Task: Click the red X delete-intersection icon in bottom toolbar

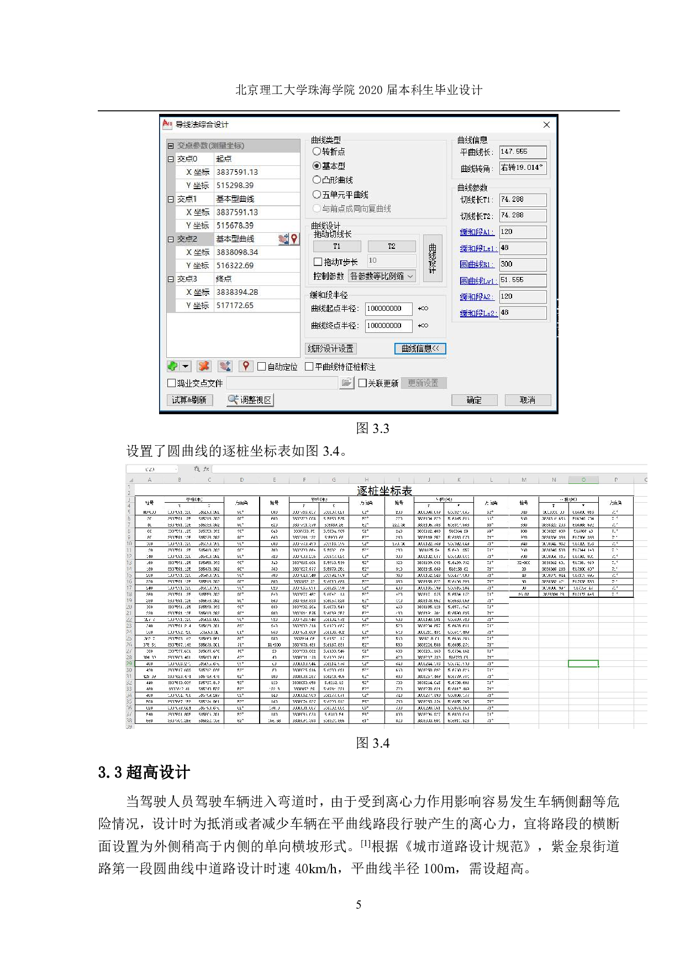Action: (x=204, y=366)
